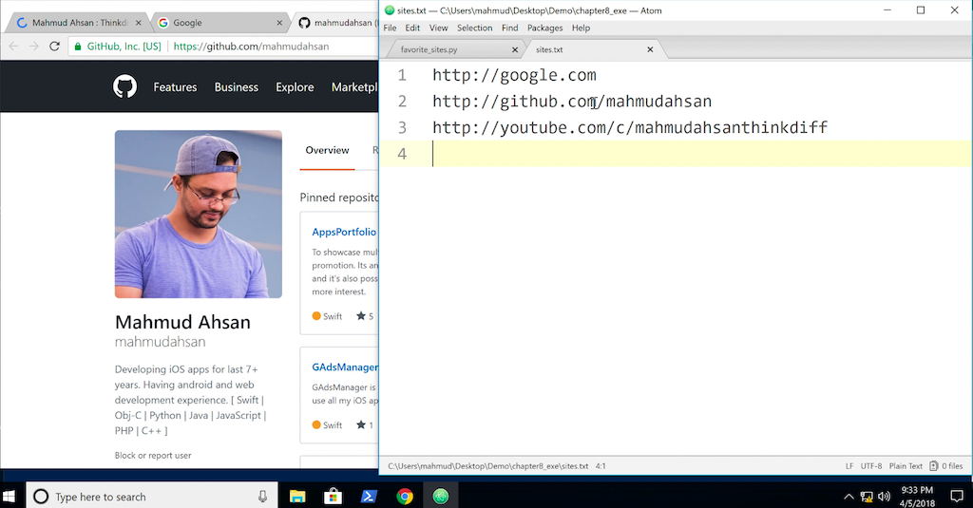Click the sites.txt file path in status bar
This screenshot has width=973, height=508.
tap(487, 466)
